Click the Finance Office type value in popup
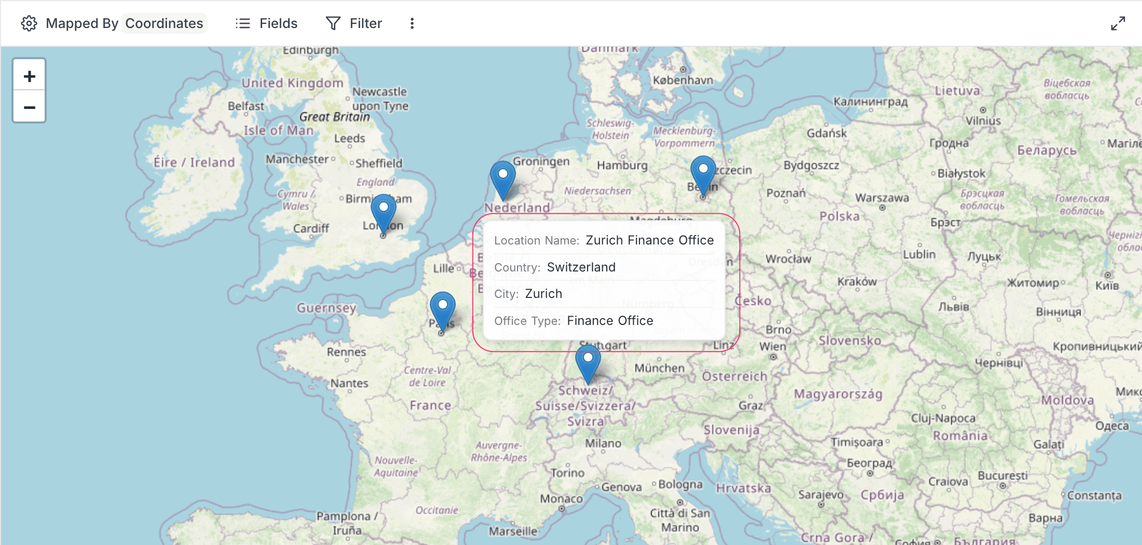The image size is (1142, 545). point(610,321)
